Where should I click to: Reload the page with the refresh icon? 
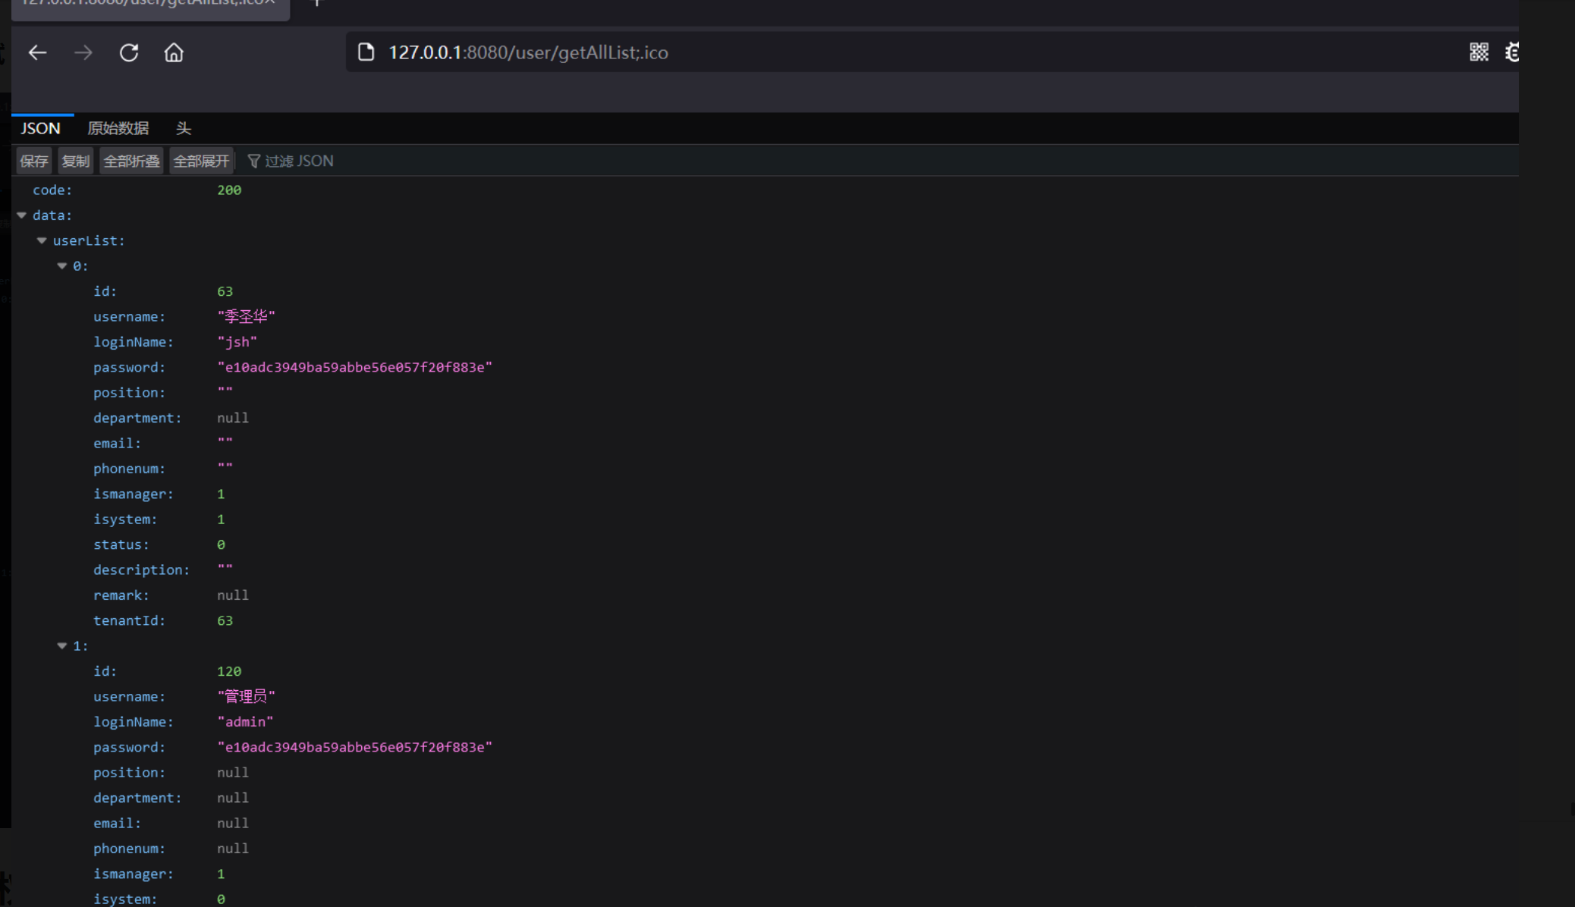(x=129, y=52)
